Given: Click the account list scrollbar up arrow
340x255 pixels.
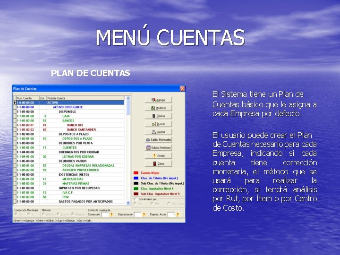Looking at the screenshot, I should click(x=128, y=98).
